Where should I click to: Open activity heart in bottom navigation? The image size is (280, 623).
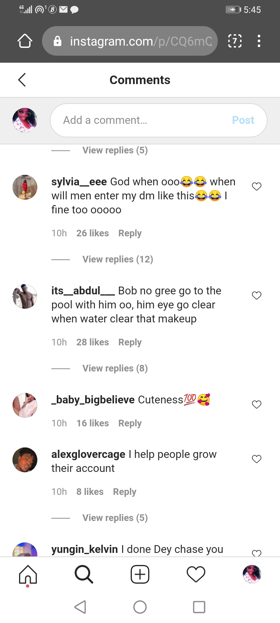[196, 574]
